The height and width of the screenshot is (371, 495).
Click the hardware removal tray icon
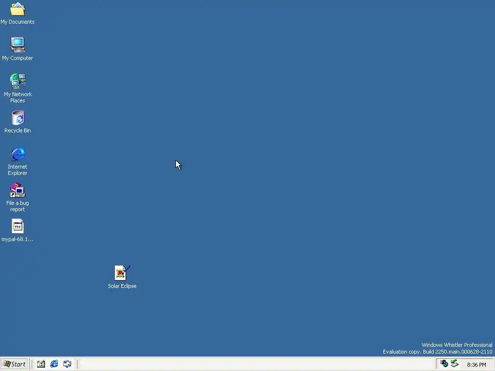454,364
